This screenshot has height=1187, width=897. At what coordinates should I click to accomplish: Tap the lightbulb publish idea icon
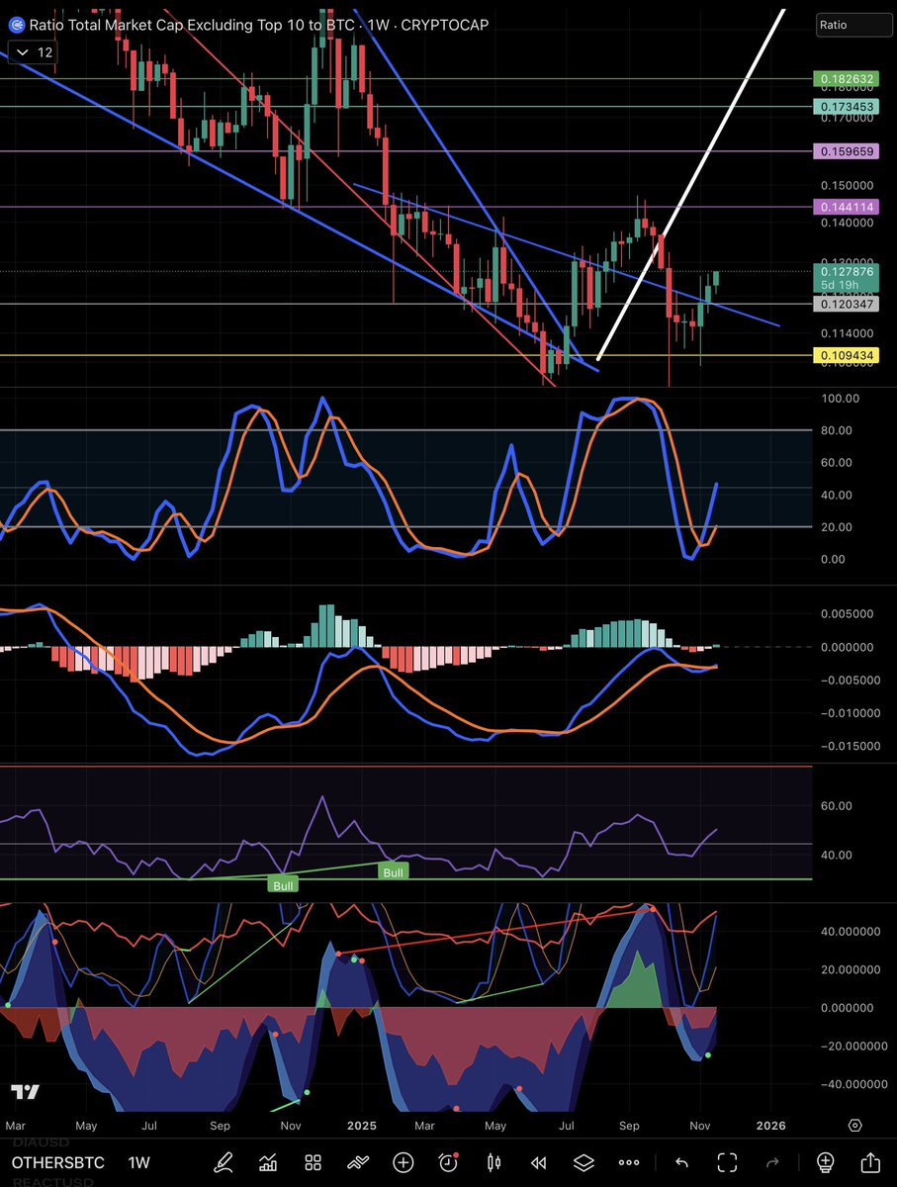[x=826, y=1162]
